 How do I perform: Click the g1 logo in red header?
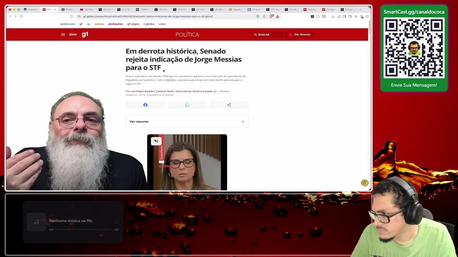85,34
